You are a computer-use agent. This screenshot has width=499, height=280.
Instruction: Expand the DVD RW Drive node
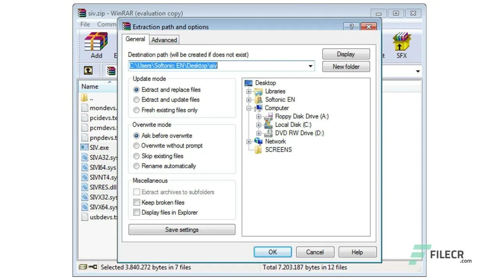[259, 133]
